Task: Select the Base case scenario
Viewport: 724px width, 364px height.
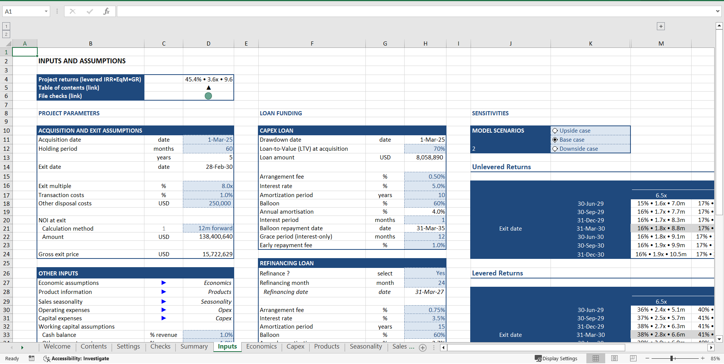Action: coord(555,140)
